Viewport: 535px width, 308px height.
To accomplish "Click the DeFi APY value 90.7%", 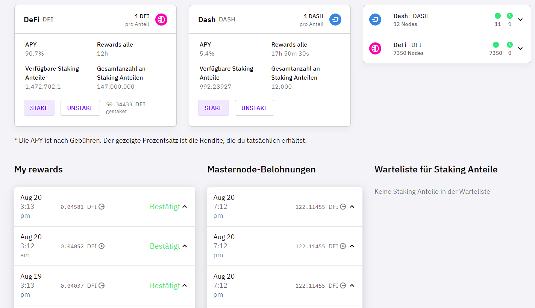I will (35, 54).
